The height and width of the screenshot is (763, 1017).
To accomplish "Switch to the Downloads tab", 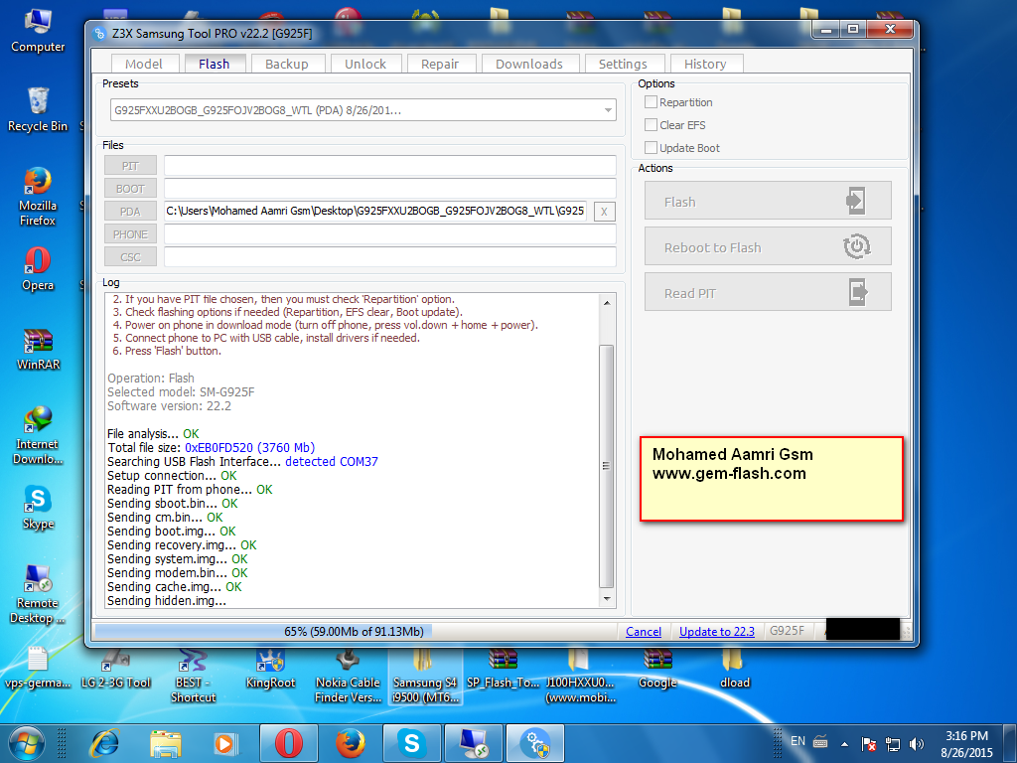I will point(529,64).
